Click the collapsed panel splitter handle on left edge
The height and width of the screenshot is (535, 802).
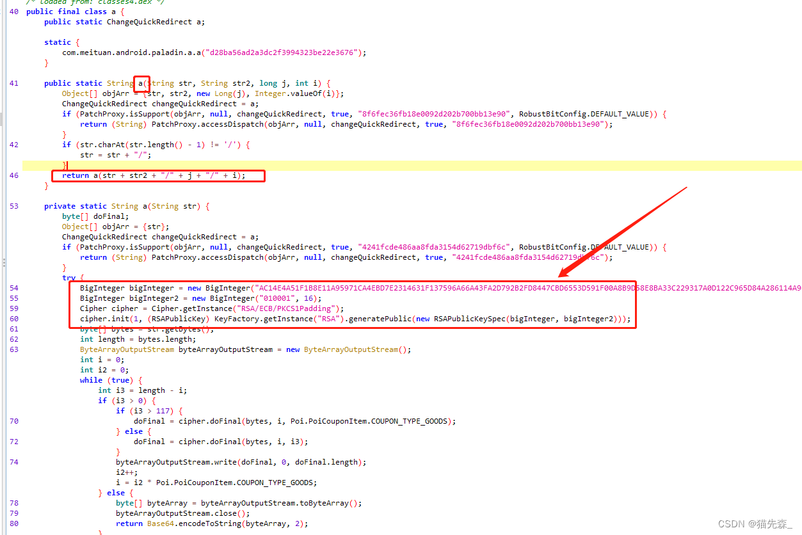(x=3, y=262)
